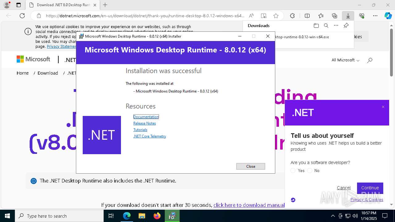Image resolution: width=395 pixels, height=222 pixels.
Task: Open the network icon in the system tray
Action: 347,216
